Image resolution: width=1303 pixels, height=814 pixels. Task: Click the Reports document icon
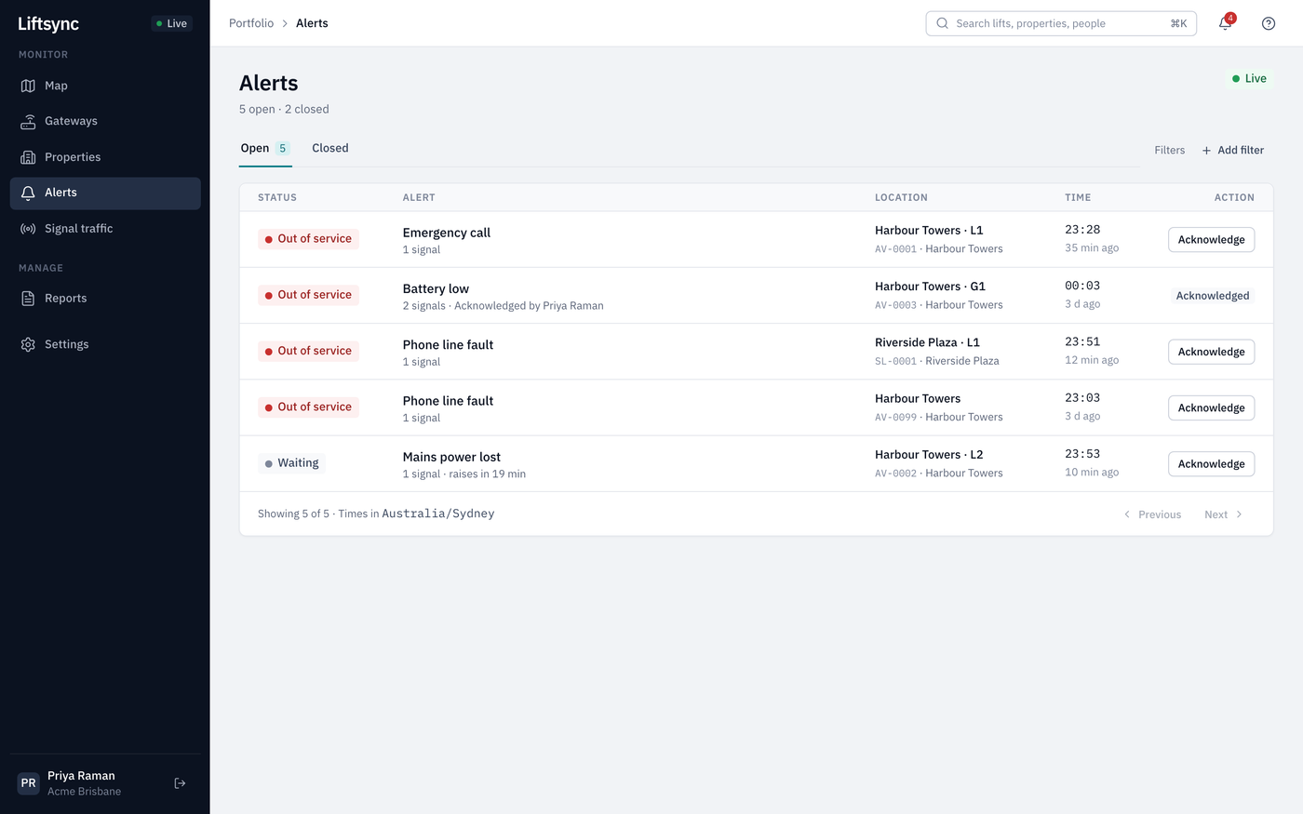point(28,299)
